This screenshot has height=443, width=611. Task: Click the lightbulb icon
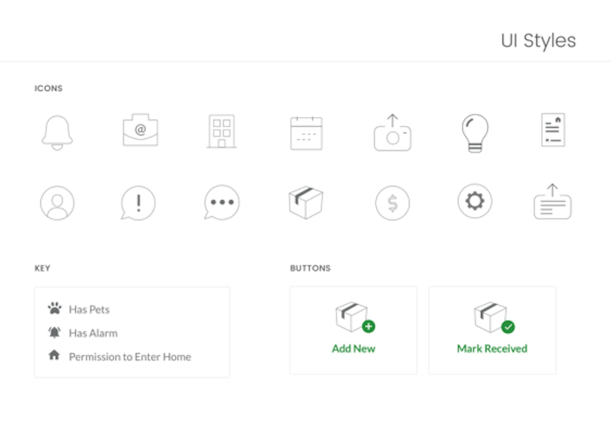(475, 133)
